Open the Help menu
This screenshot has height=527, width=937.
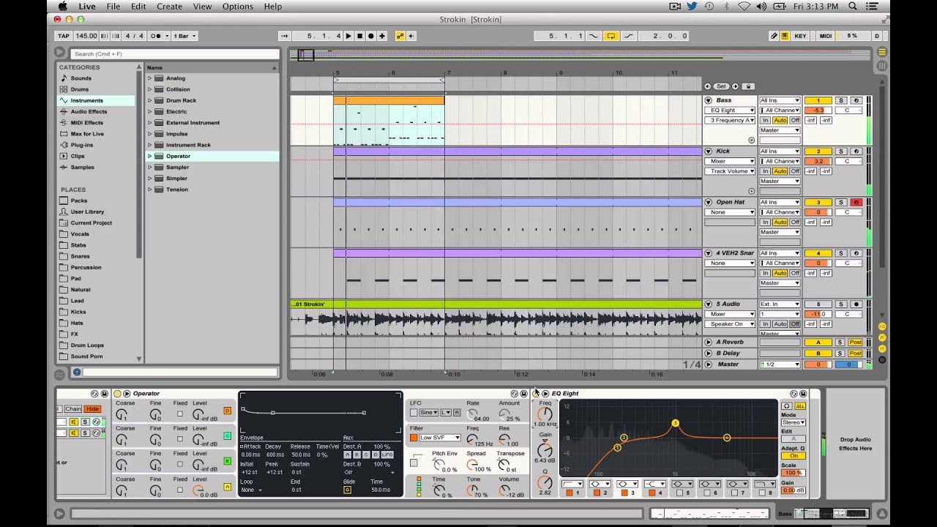point(272,7)
